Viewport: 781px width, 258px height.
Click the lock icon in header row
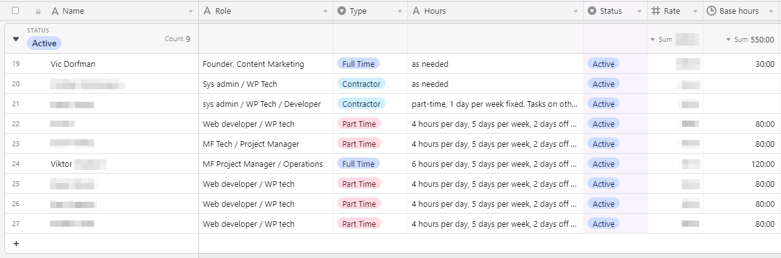(x=39, y=11)
